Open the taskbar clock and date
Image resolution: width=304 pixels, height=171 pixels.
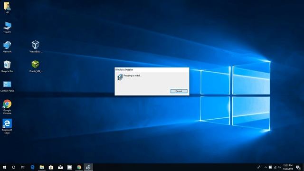[288, 167]
